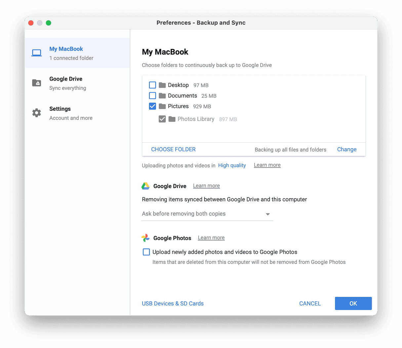Click the Google Drive folder icon in sidebar
Image resolution: width=402 pixels, height=348 pixels.
tap(37, 83)
